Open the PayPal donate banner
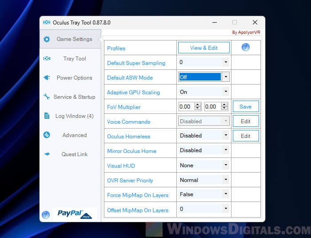The image size is (311, 238). (75, 214)
